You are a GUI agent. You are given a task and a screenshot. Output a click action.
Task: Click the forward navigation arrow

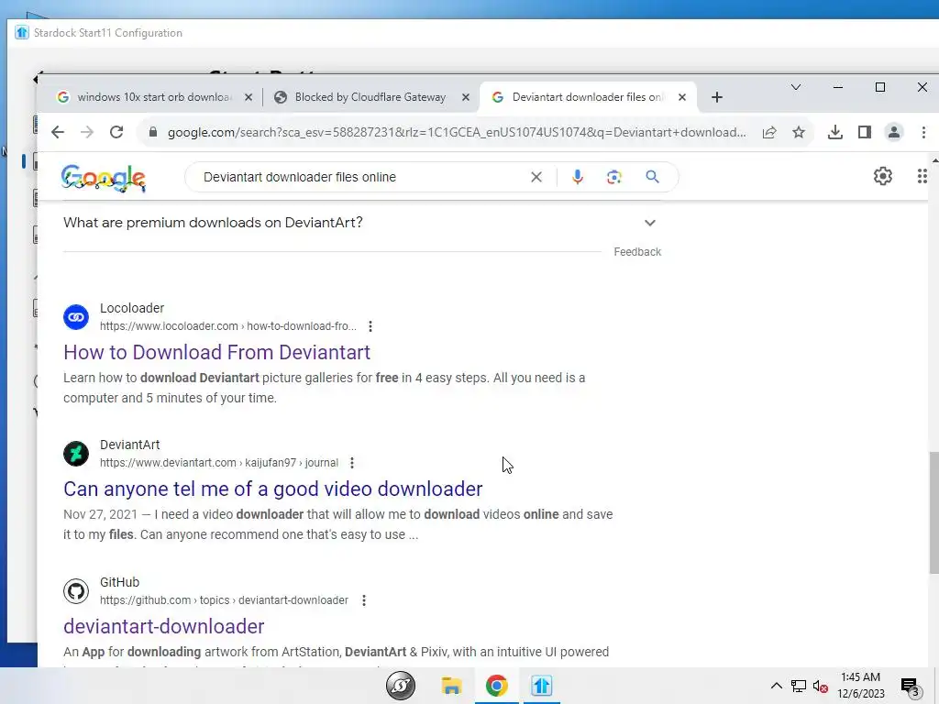(87, 132)
